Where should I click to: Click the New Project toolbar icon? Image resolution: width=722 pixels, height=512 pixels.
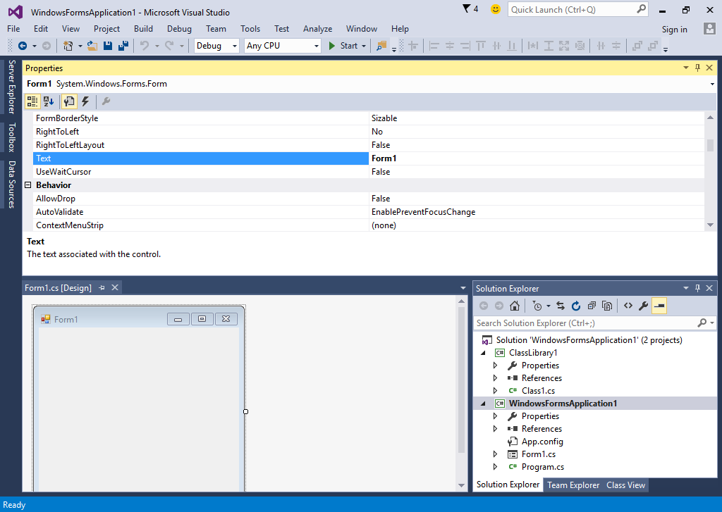[68, 46]
